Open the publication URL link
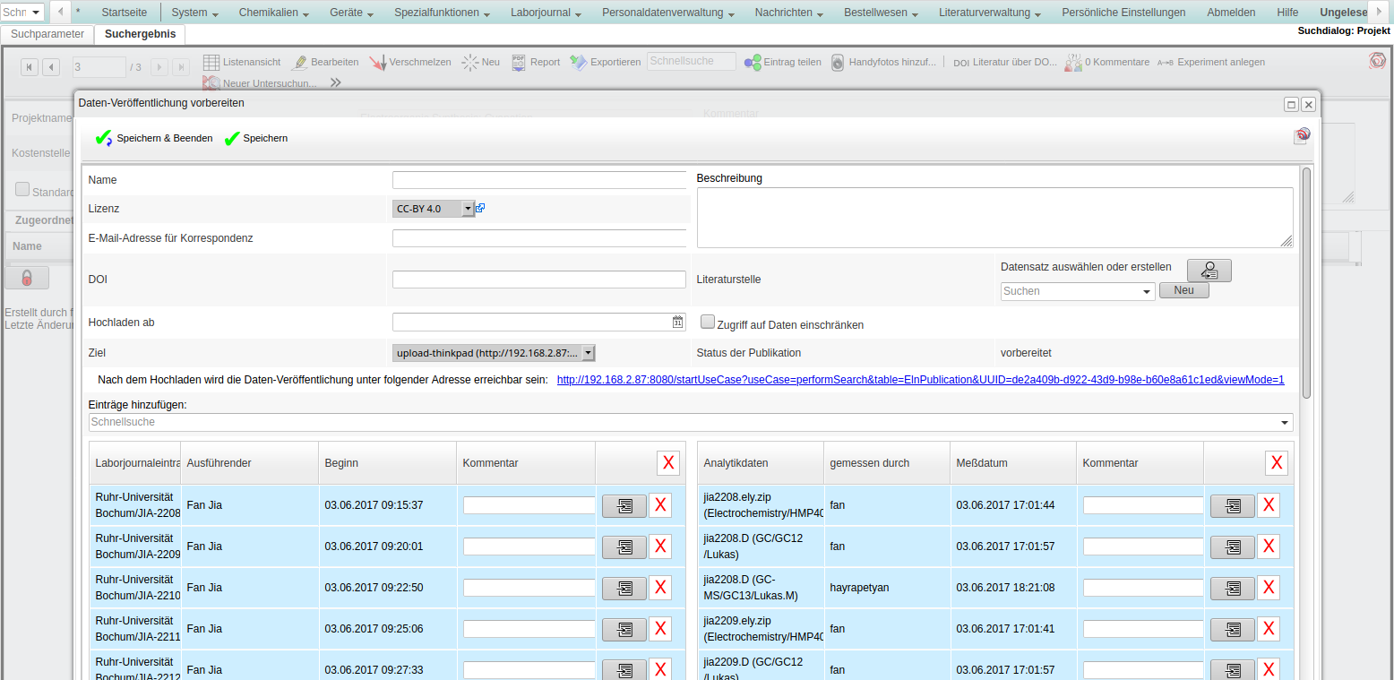This screenshot has width=1394, height=680. click(920, 380)
